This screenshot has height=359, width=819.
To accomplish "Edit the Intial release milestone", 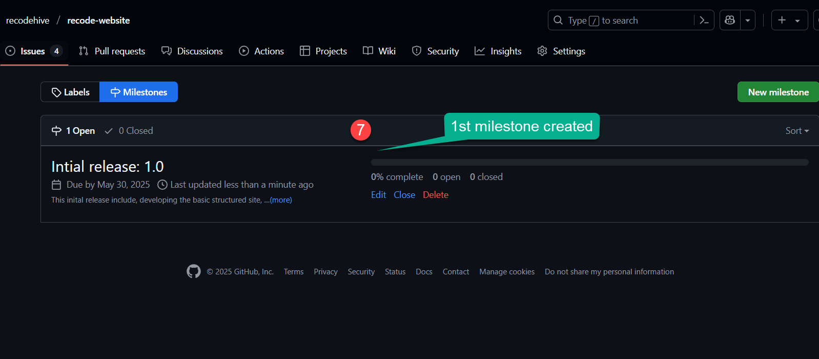I will click(378, 195).
